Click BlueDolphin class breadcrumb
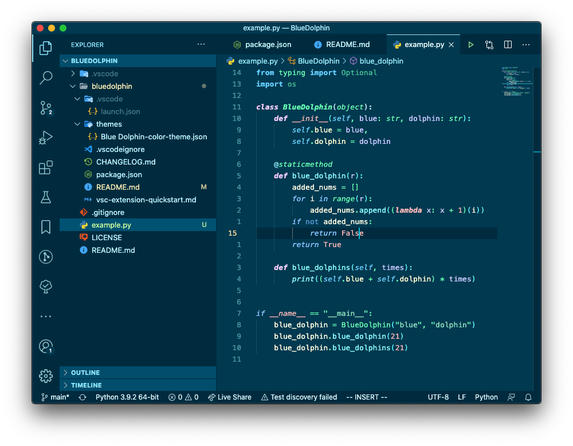This screenshot has height=446, width=573. pos(314,61)
